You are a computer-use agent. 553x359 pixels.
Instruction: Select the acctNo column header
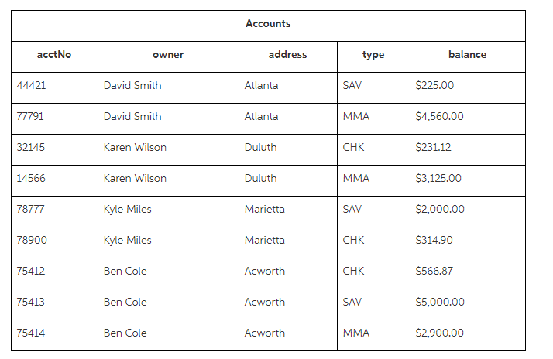click(54, 55)
